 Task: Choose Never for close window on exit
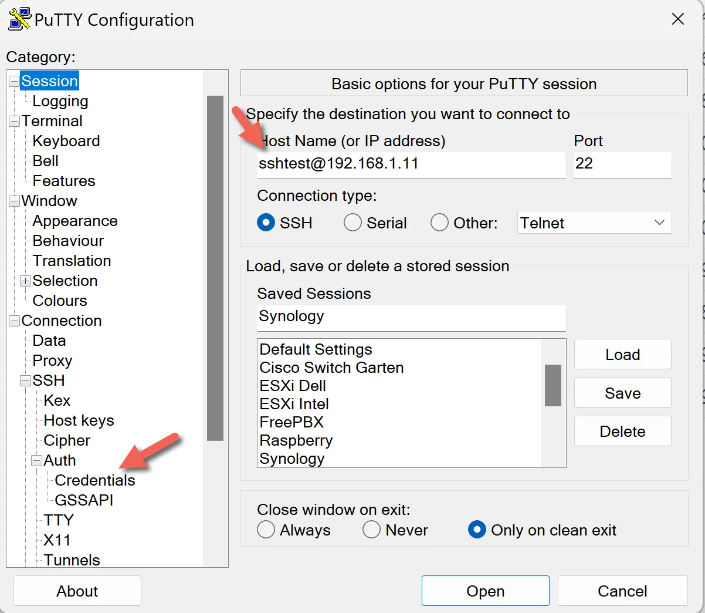371,530
